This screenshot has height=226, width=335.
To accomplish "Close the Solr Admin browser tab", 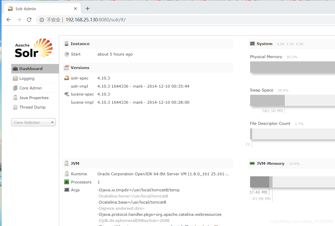I will [x=75, y=9].
